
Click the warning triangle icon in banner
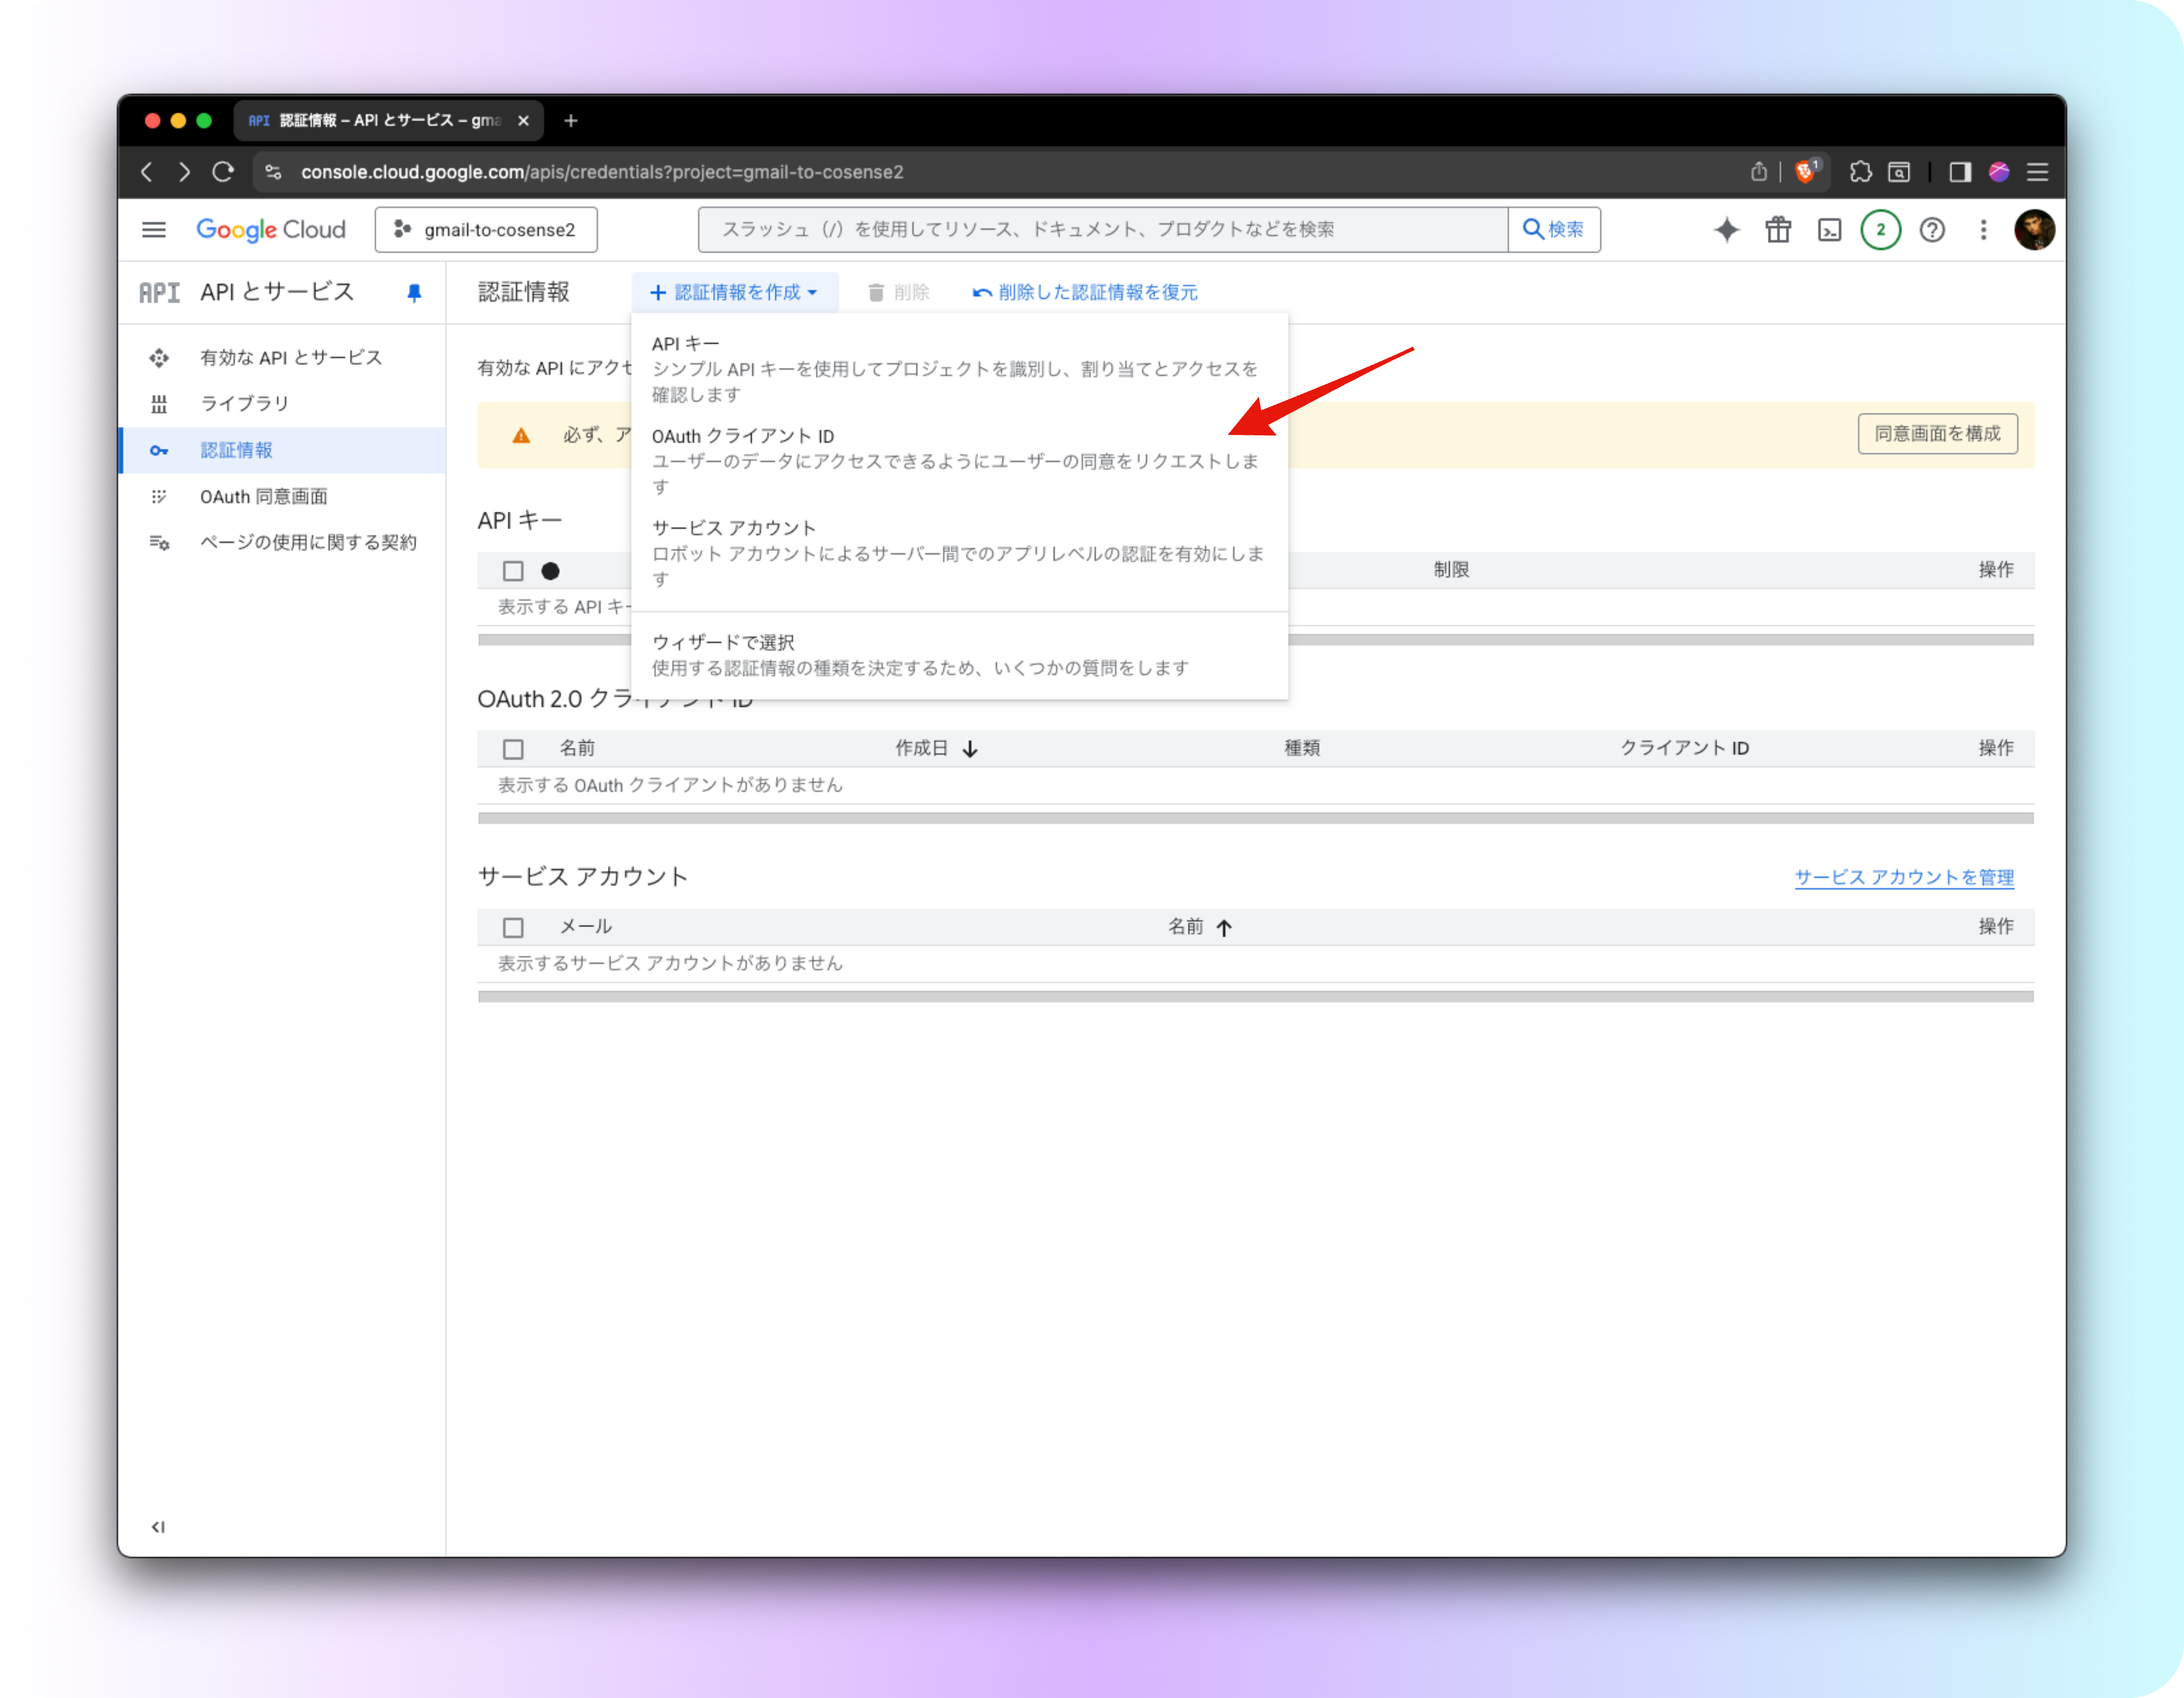pos(521,435)
